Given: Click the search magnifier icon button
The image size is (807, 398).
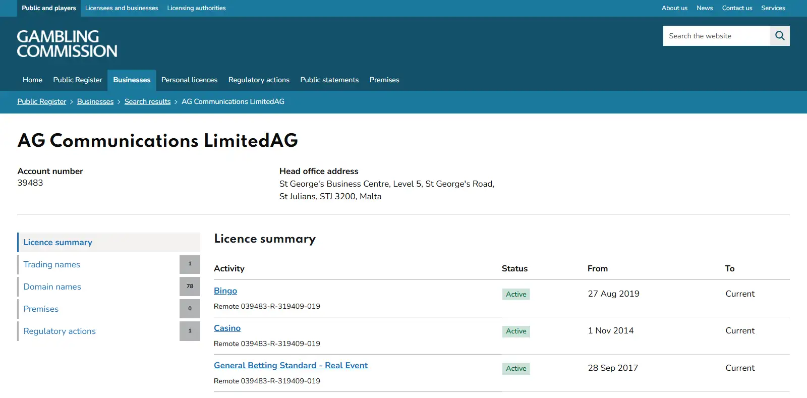Looking at the screenshot, I should (x=780, y=36).
